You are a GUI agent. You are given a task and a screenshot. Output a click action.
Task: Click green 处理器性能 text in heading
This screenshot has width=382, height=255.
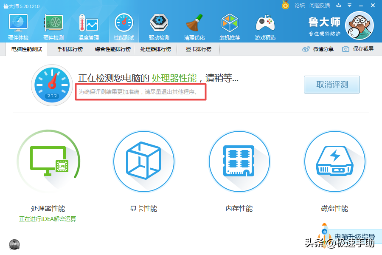click(x=174, y=78)
